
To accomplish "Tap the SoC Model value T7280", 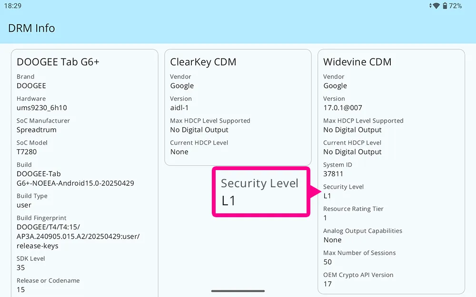I will pos(27,152).
